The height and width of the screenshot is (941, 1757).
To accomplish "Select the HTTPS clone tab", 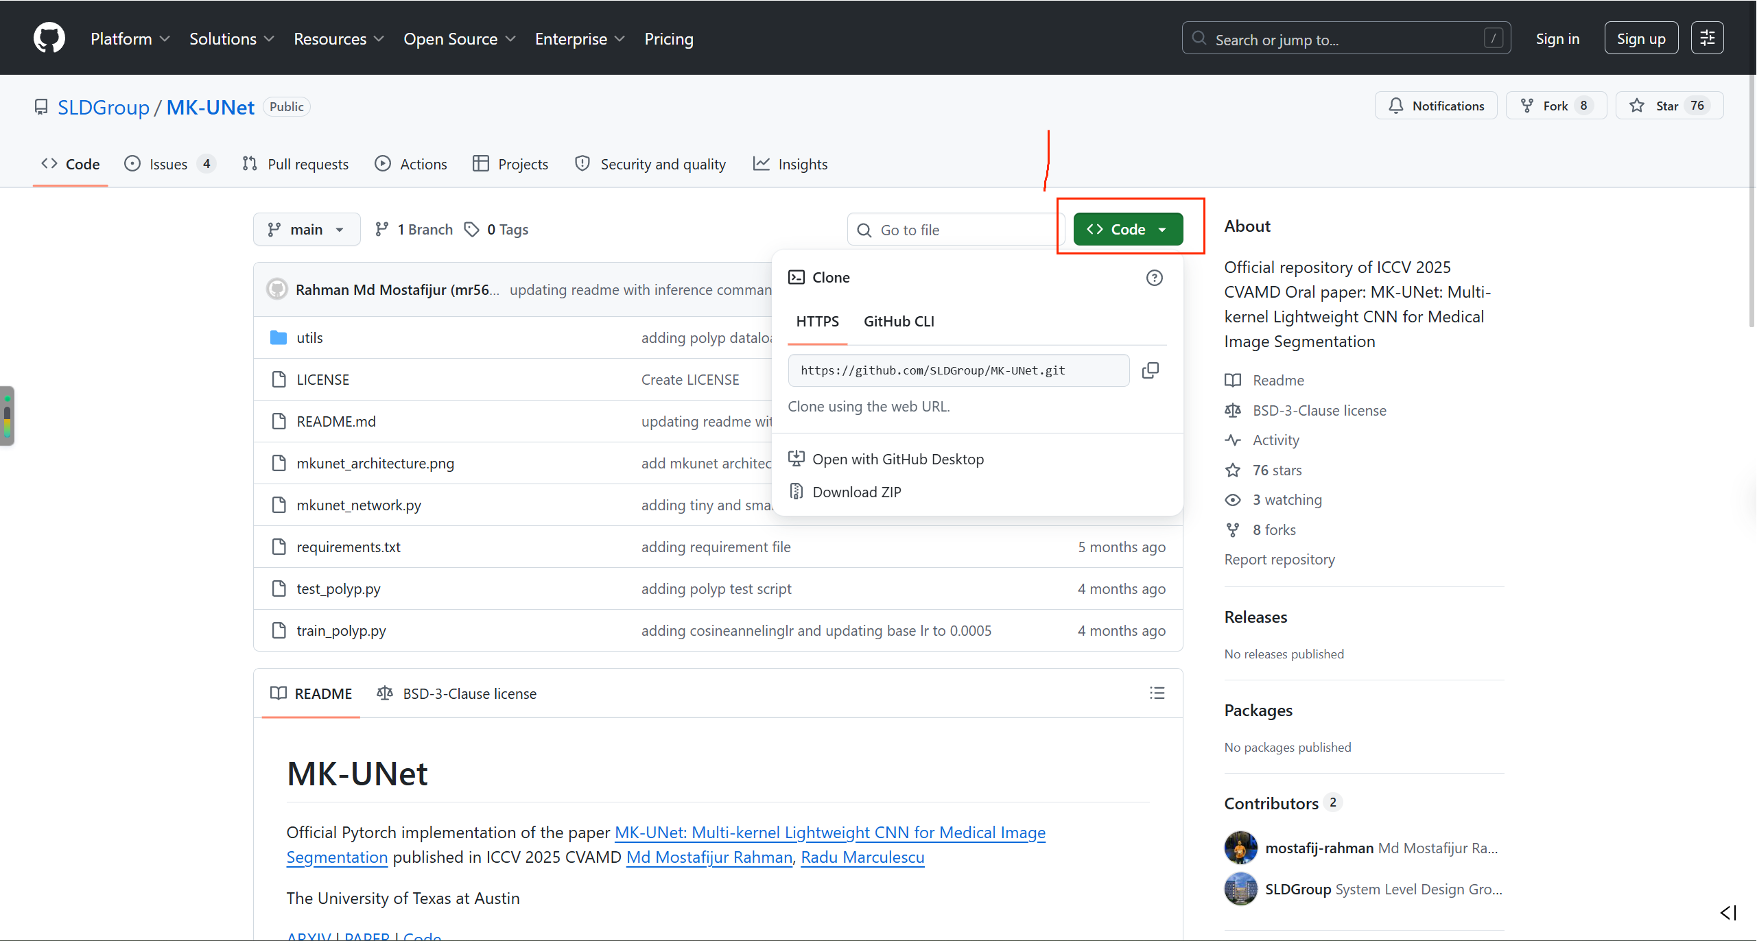I will pos(817,321).
